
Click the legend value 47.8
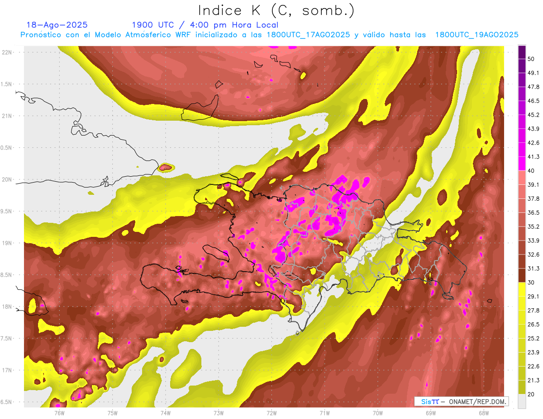pyautogui.click(x=533, y=87)
